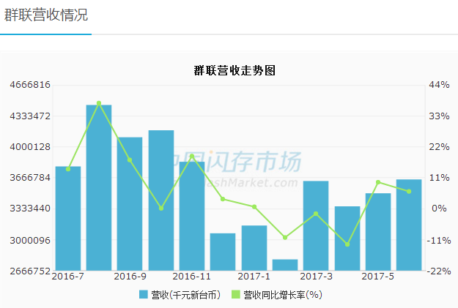Select the shortest bar for 2017-2
The image size is (458, 308).
(285, 265)
